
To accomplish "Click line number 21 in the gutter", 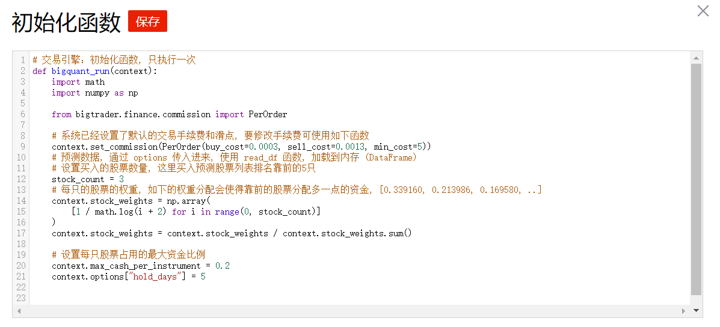I will 21,277.
